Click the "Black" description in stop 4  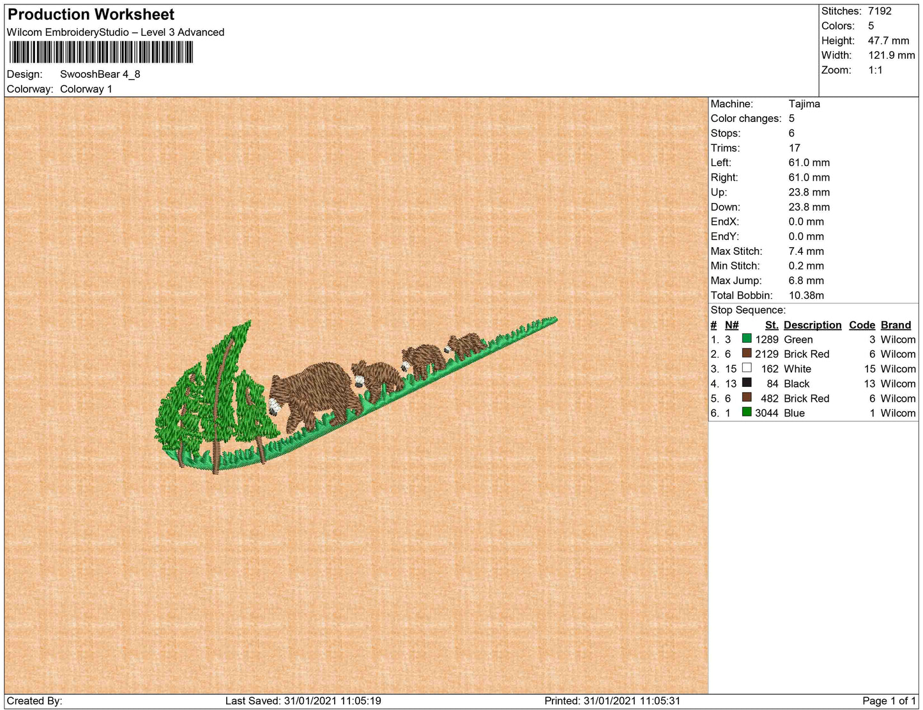click(797, 383)
